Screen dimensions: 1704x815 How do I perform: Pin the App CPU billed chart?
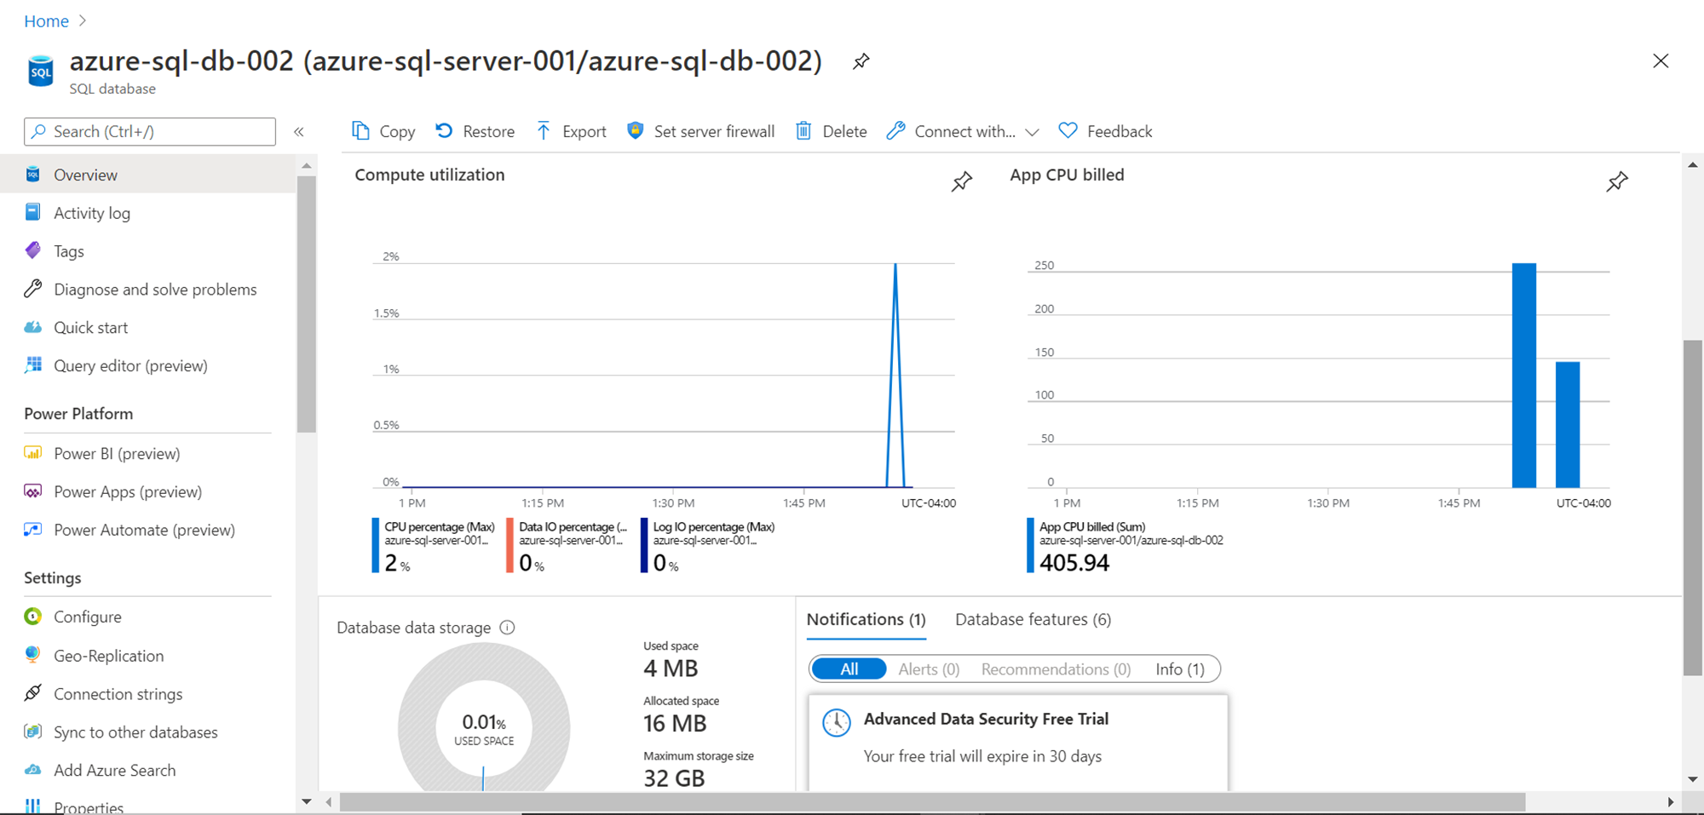point(1616,181)
